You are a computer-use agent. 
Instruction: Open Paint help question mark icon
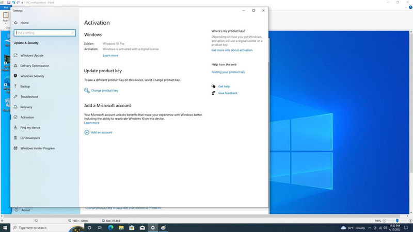click(410, 7)
